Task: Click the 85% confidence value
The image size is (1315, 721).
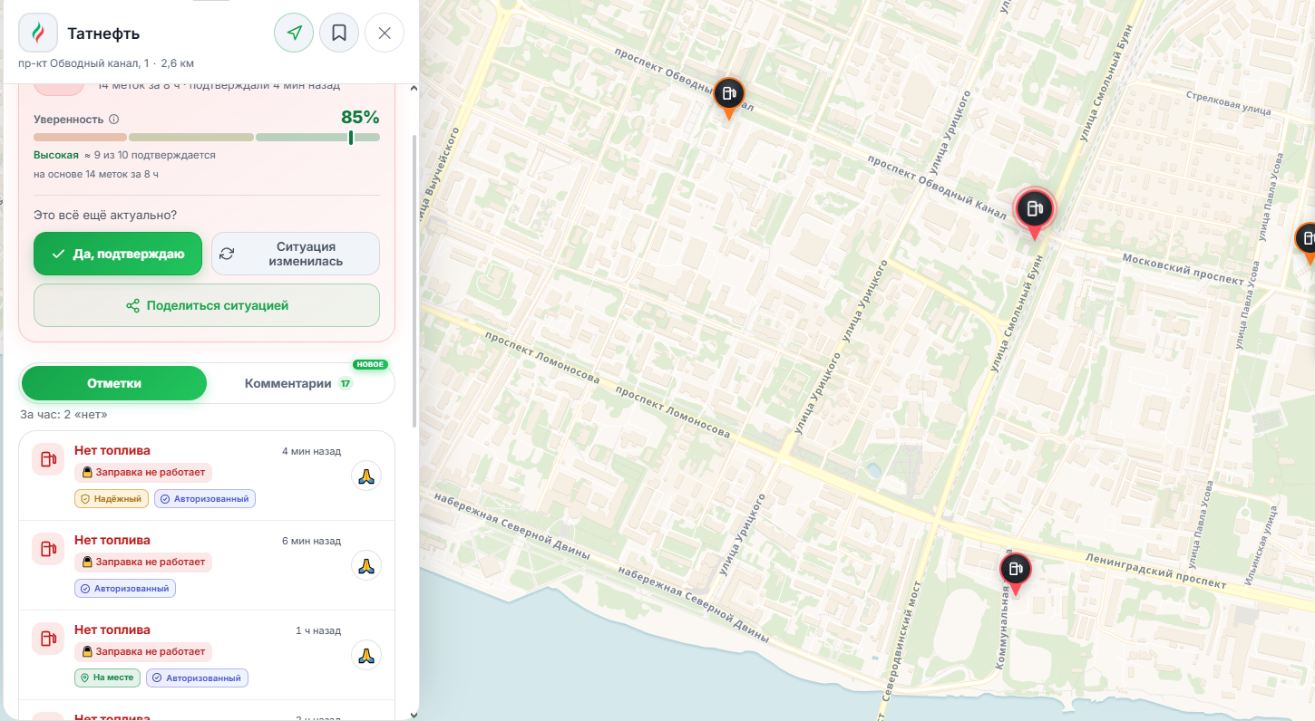Action: [360, 117]
